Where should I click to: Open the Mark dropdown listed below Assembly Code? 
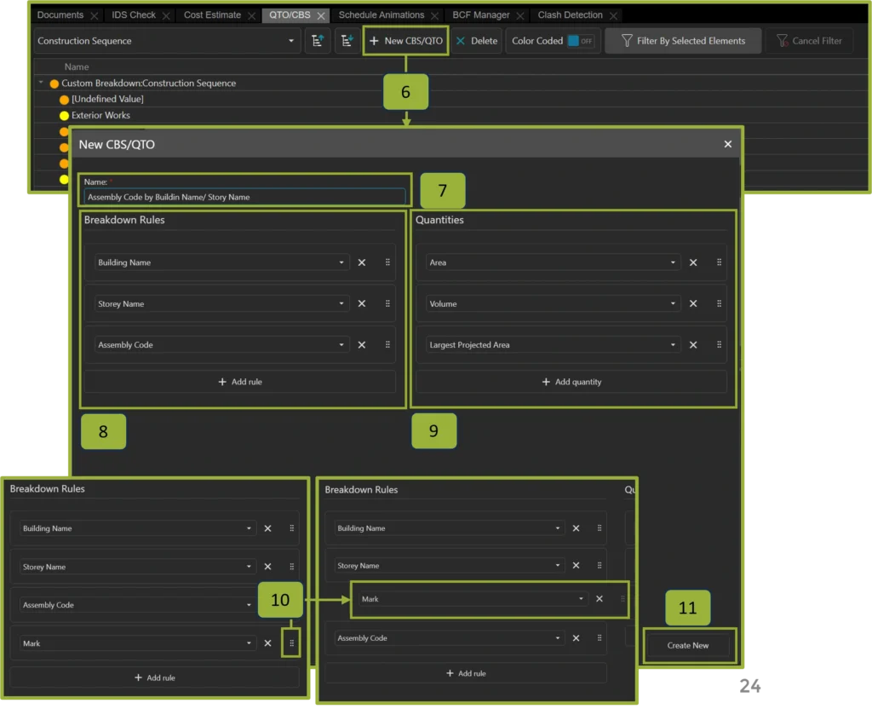coord(138,643)
